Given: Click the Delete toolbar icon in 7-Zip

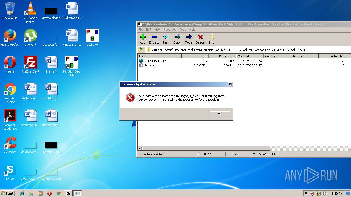Looking at the screenshot, I should pos(200,39).
